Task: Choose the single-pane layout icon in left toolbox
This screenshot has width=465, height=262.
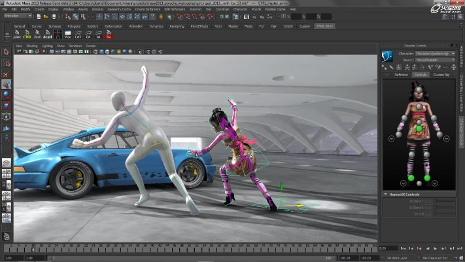Action: 7,162
